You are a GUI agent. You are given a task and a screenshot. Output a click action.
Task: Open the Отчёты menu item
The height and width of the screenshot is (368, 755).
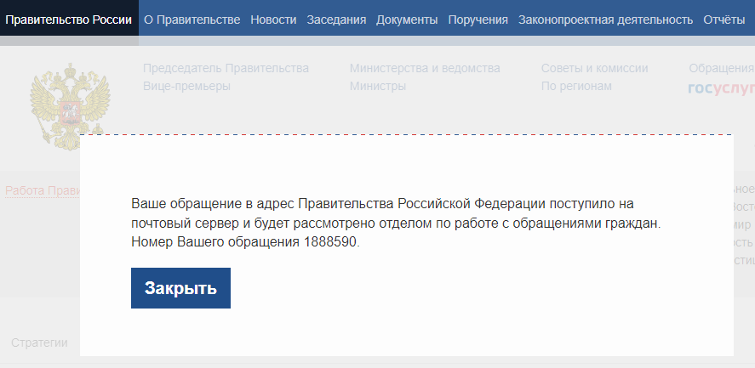pos(724,19)
